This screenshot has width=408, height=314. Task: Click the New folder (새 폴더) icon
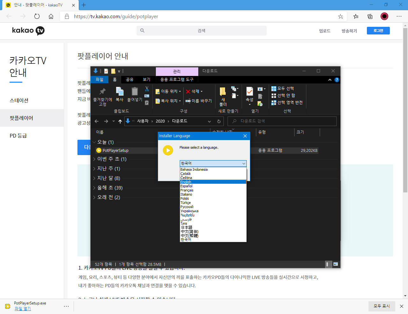pyautogui.click(x=223, y=92)
